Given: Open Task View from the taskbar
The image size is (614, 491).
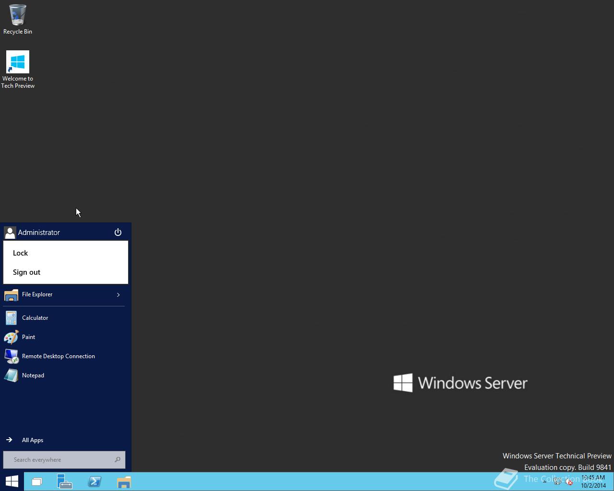Looking at the screenshot, I should pyautogui.click(x=37, y=481).
